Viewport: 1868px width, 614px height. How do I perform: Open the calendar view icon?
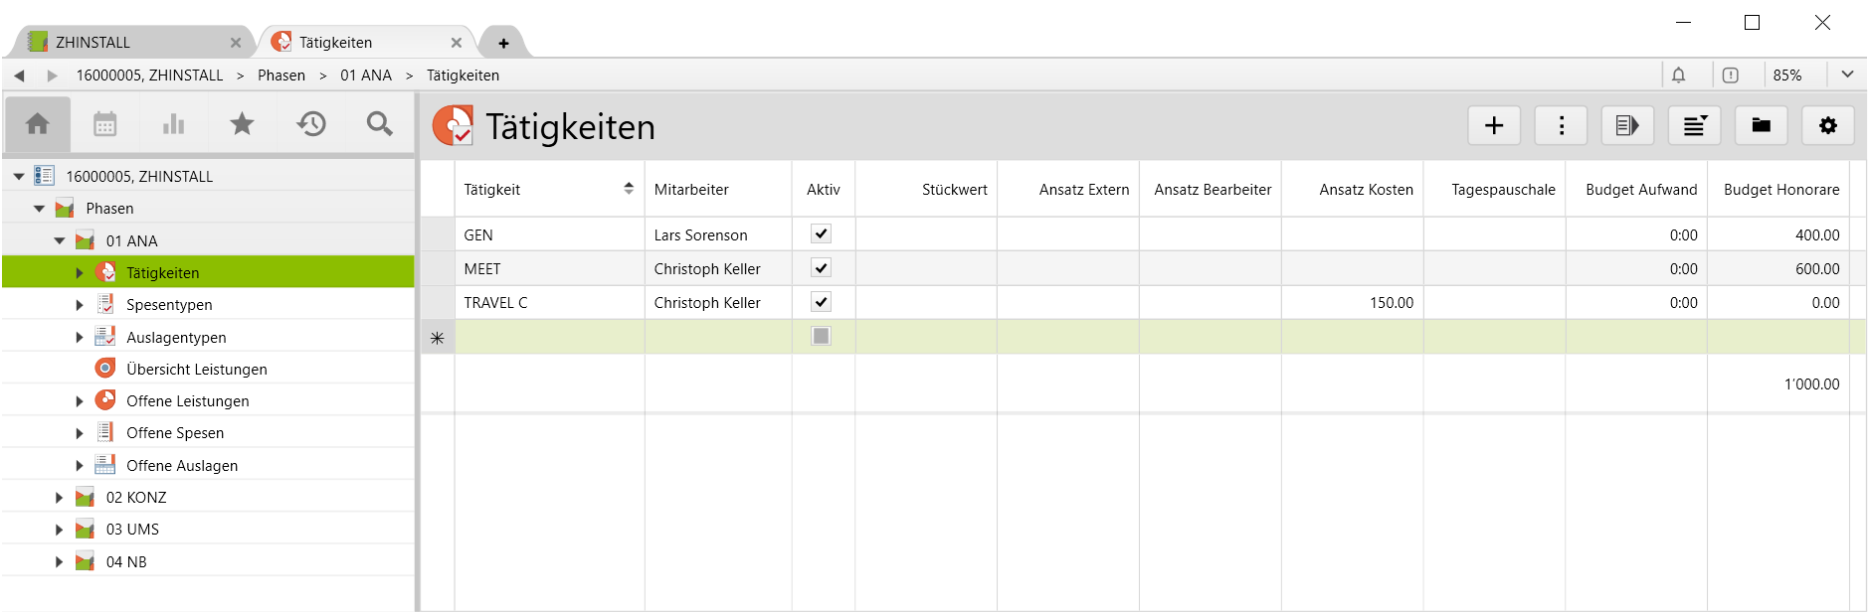pyautogui.click(x=105, y=124)
